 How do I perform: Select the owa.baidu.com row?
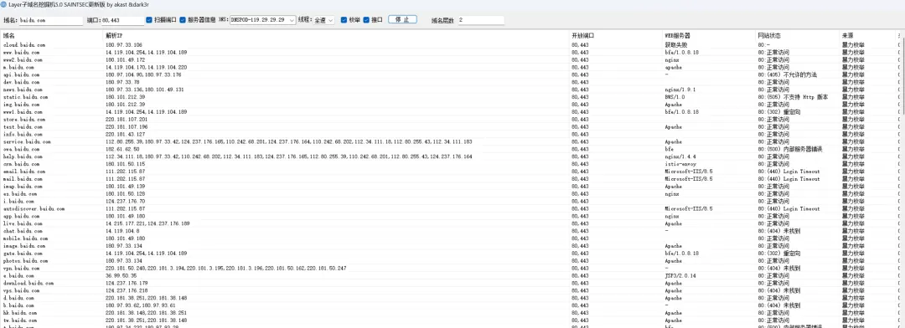pyautogui.click(x=450, y=149)
